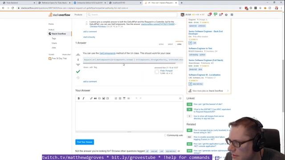The width and height of the screenshot is (285, 160).
Task: Click the code block horizontal scrollbar
Action: [x=129, y=63]
